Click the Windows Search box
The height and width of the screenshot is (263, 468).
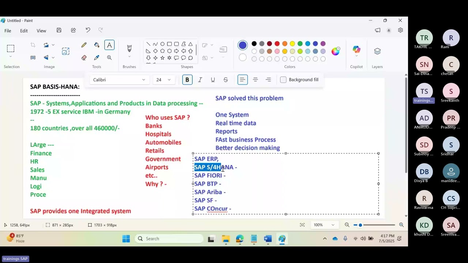169,239
